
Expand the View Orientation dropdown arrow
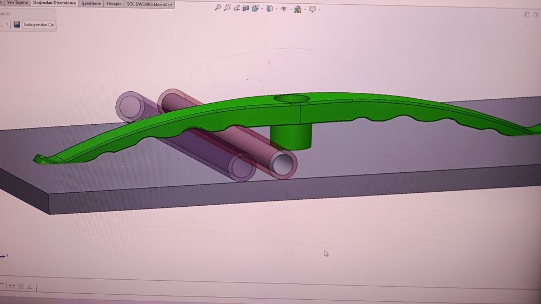point(262,9)
